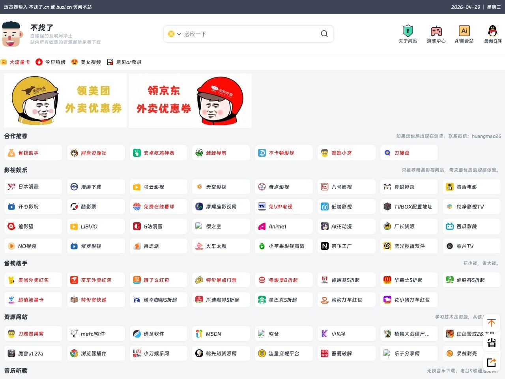Click the 关于网站 shield icon

(x=408, y=31)
